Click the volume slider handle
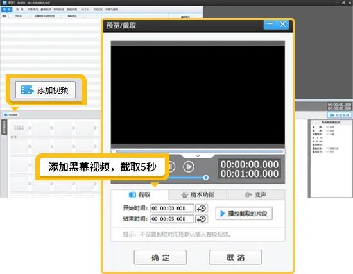Viewport: 353px width, 274px height. point(206,178)
